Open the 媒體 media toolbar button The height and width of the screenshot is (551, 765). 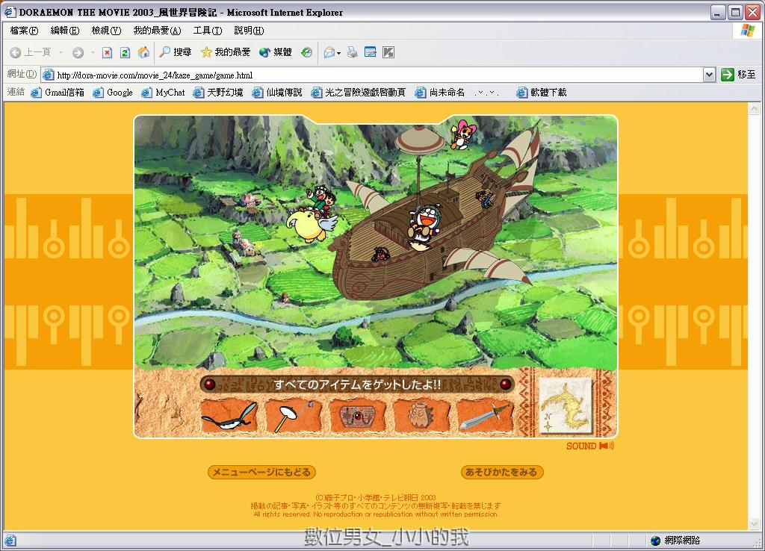[x=275, y=52]
